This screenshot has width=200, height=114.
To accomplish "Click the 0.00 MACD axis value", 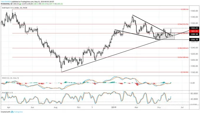I will coord(193,83).
